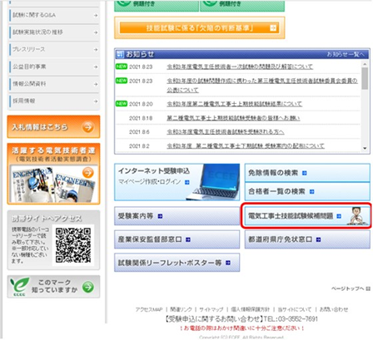Open 受験案内等 button
This screenshot has height=340, width=373.
point(177,216)
